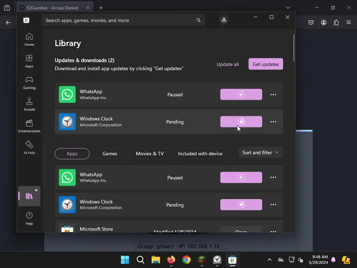Click Save to Pocket icon in Firefox

coord(311,22)
